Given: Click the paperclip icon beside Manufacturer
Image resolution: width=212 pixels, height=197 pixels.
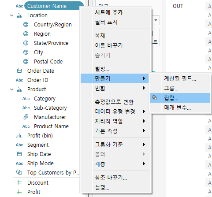Looking at the screenshot, I should pyautogui.click(x=26, y=117).
